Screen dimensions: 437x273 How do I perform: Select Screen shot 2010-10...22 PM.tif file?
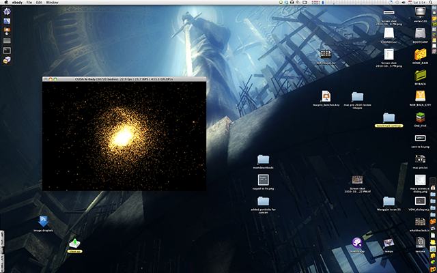tap(357, 179)
